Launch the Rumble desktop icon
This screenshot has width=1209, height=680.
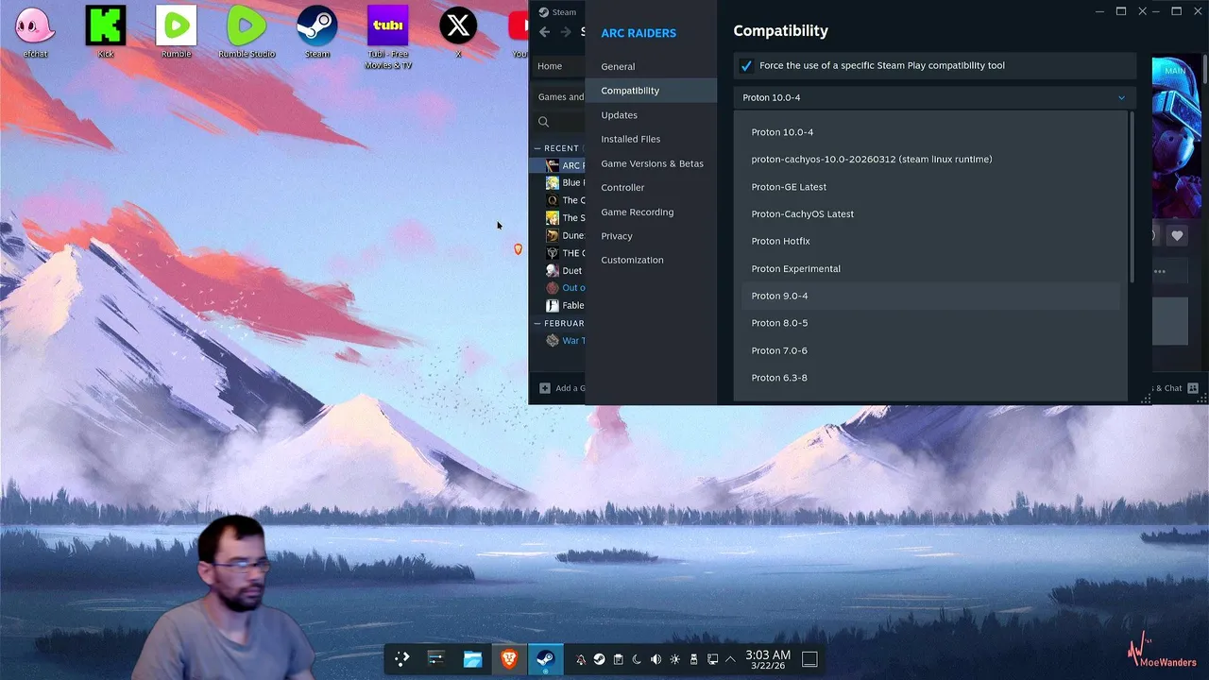177,33
